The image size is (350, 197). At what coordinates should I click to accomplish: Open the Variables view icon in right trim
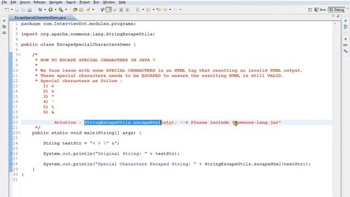point(346,45)
